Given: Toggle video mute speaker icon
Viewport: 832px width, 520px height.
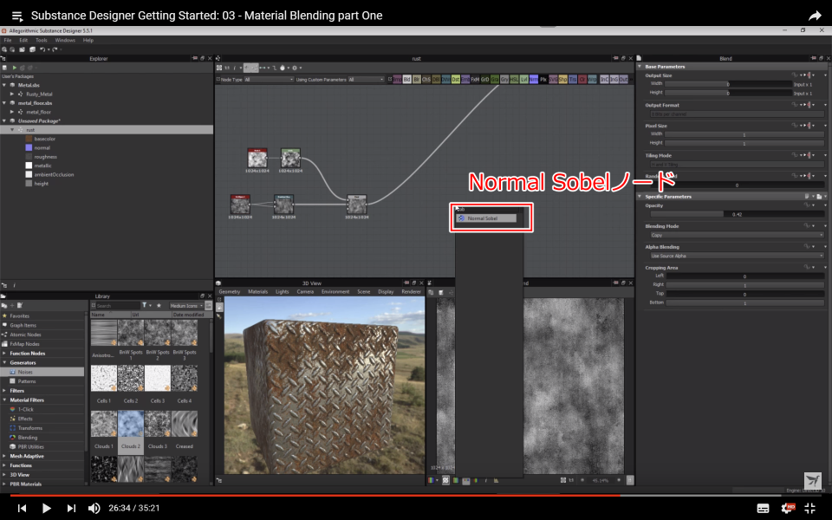Looking at the screenshot, I should [x=94, y=509].
